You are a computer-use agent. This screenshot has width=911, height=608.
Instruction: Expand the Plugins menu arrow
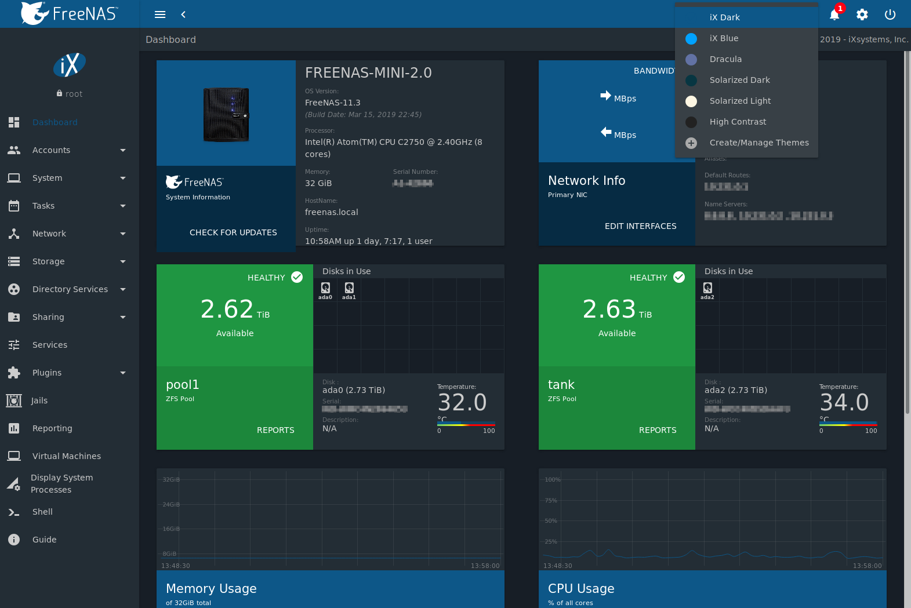[123, 373]
